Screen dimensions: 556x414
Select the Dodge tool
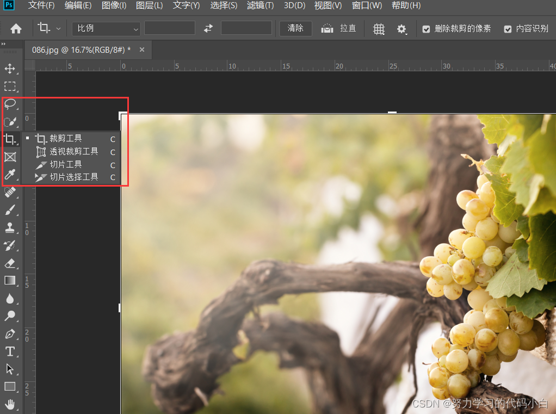pos(10,316)
